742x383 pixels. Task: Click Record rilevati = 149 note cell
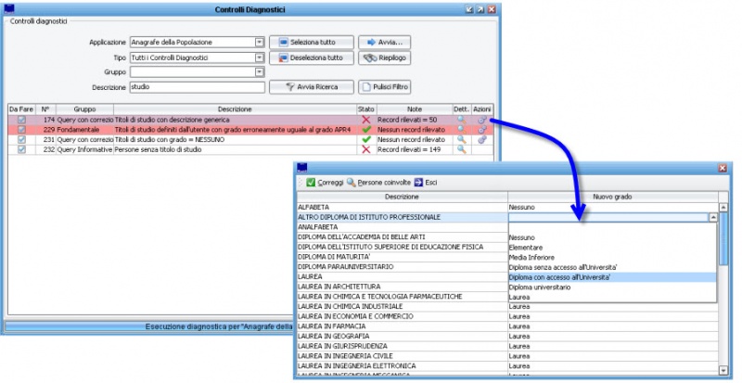click(414, 149)
